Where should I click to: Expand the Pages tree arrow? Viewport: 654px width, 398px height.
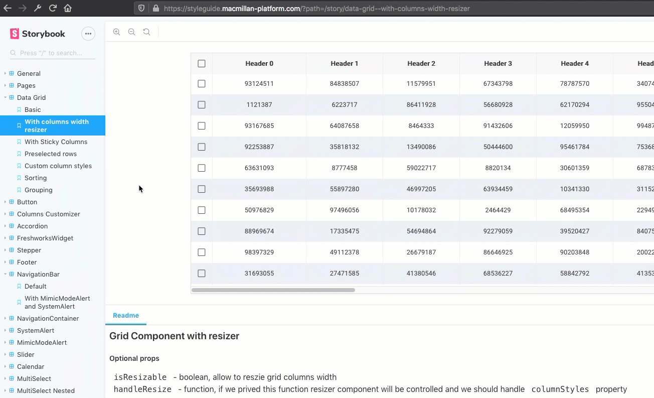(5, 85)
